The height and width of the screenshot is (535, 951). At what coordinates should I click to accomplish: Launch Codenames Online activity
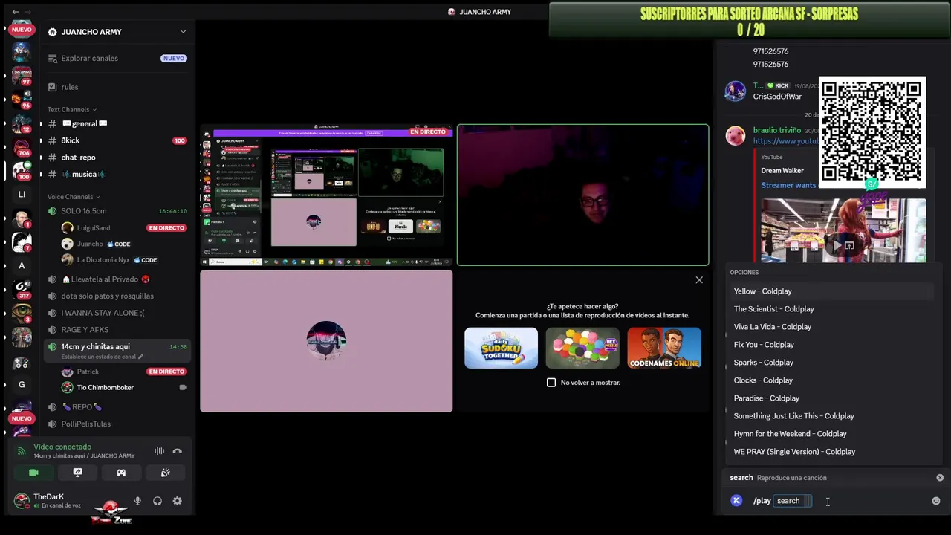point(664,348)
